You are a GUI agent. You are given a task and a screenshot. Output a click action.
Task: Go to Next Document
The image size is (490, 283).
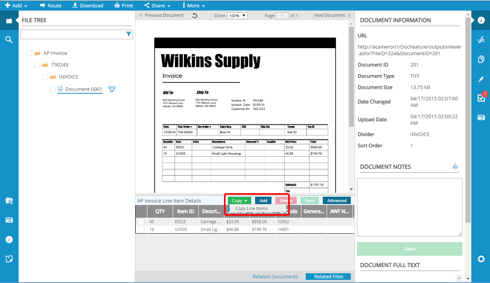[x=329, y=16]
